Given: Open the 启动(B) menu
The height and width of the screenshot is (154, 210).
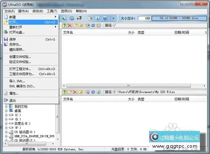Looking at the screenshot, I should click(x=38, y=11).
